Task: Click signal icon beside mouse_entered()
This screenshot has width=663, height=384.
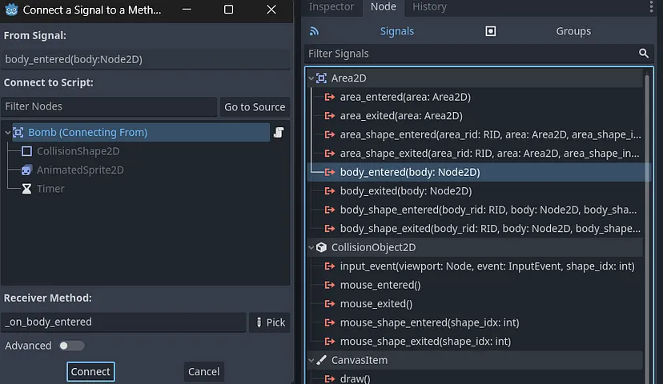Action: click(330, 285)
